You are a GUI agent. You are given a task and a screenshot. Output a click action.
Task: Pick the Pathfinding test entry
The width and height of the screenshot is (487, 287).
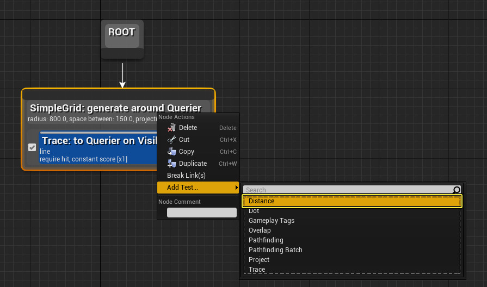pos(352,240)
